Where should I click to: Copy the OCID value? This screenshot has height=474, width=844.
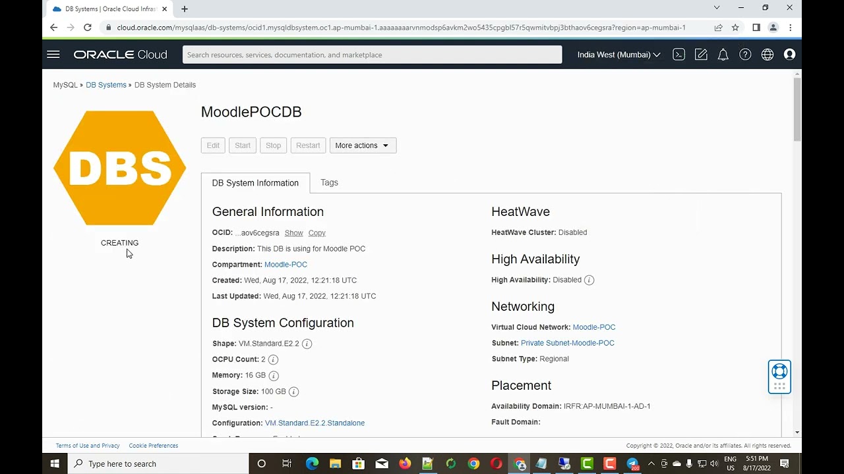317,233
